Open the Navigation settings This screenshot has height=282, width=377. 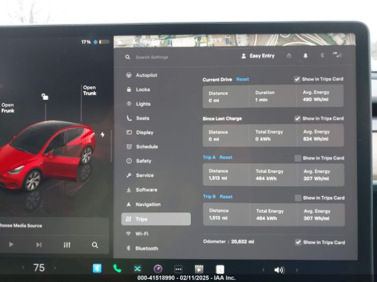click(143, 204)
